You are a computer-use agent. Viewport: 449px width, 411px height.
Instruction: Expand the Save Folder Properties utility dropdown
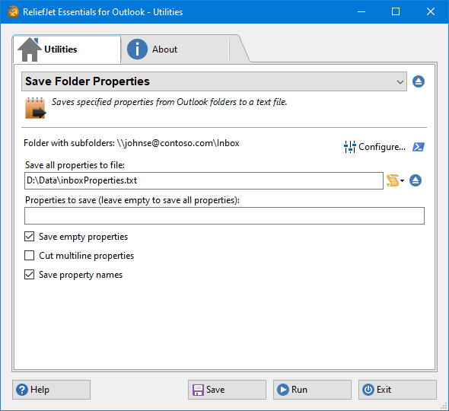pos(214,81)
